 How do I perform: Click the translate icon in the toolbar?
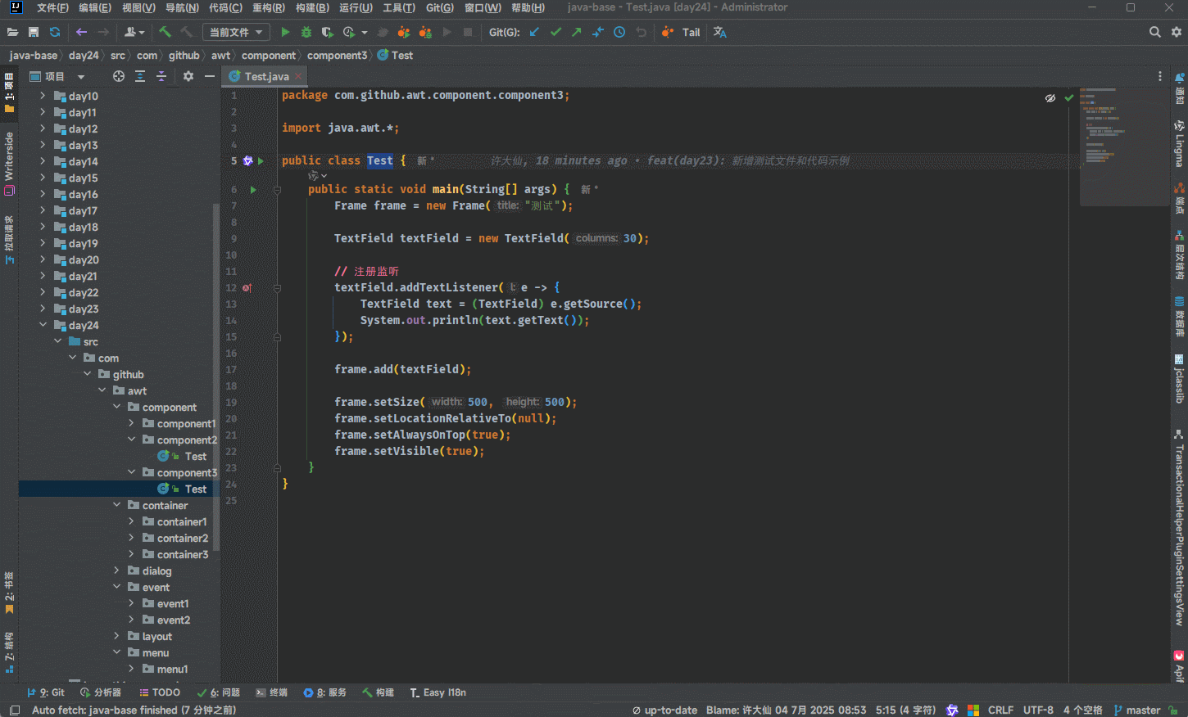point(719,32)
